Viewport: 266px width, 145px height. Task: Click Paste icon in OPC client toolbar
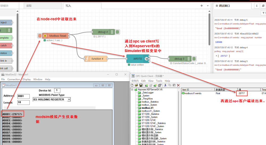(174, 85)
